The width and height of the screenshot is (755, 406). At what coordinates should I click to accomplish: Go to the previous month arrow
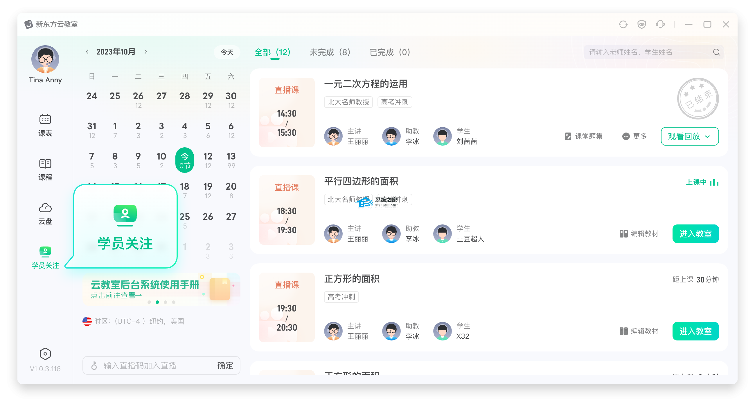coord(87,52)
